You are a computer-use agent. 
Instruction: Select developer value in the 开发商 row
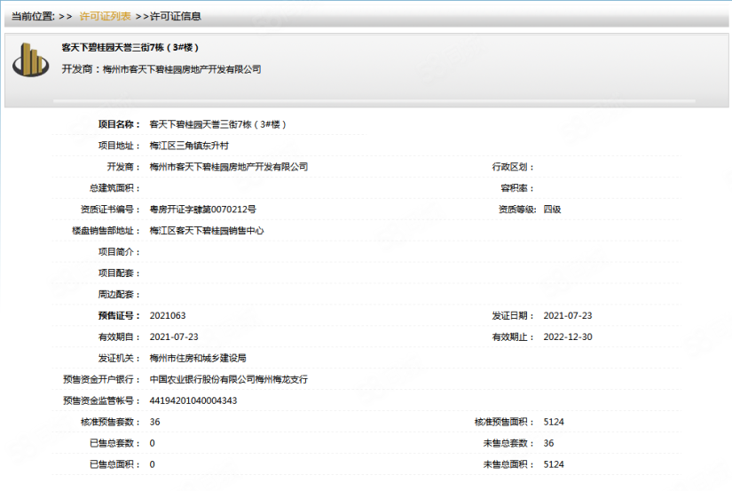[229, 167]
